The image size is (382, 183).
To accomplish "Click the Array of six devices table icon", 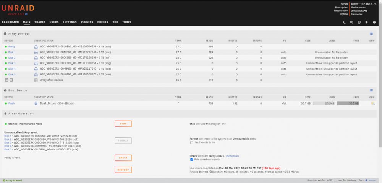I will click(x=36, y=80).
